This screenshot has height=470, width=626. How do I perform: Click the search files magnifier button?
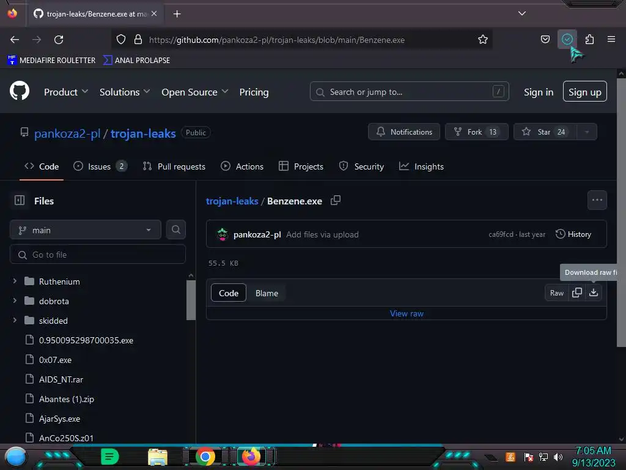[x=175, y=229]
